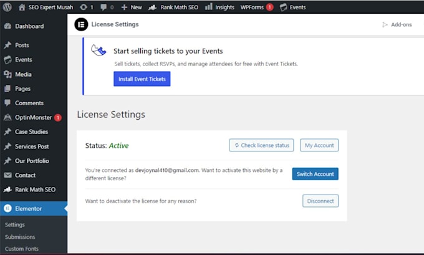Click the Insights bar chart icon
The height and width of the screenshot is (255, 424).
208,7
